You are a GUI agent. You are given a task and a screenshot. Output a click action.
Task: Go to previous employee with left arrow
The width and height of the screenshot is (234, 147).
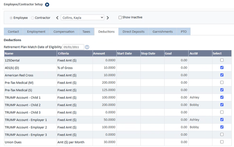pyautogui.click(x=57, y=18)
